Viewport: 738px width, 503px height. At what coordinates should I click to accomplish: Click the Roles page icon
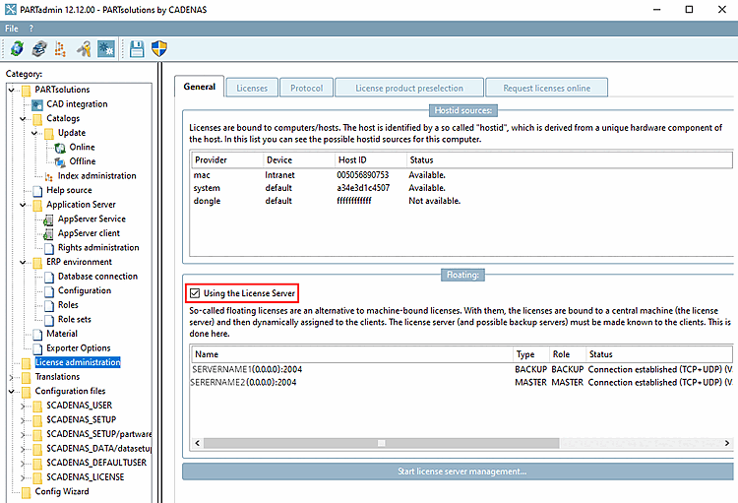pos(49,306)
